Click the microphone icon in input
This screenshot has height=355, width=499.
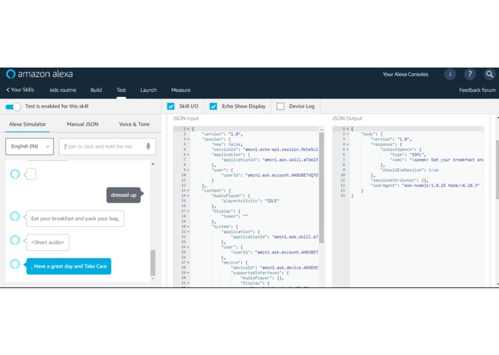(148, 147)
